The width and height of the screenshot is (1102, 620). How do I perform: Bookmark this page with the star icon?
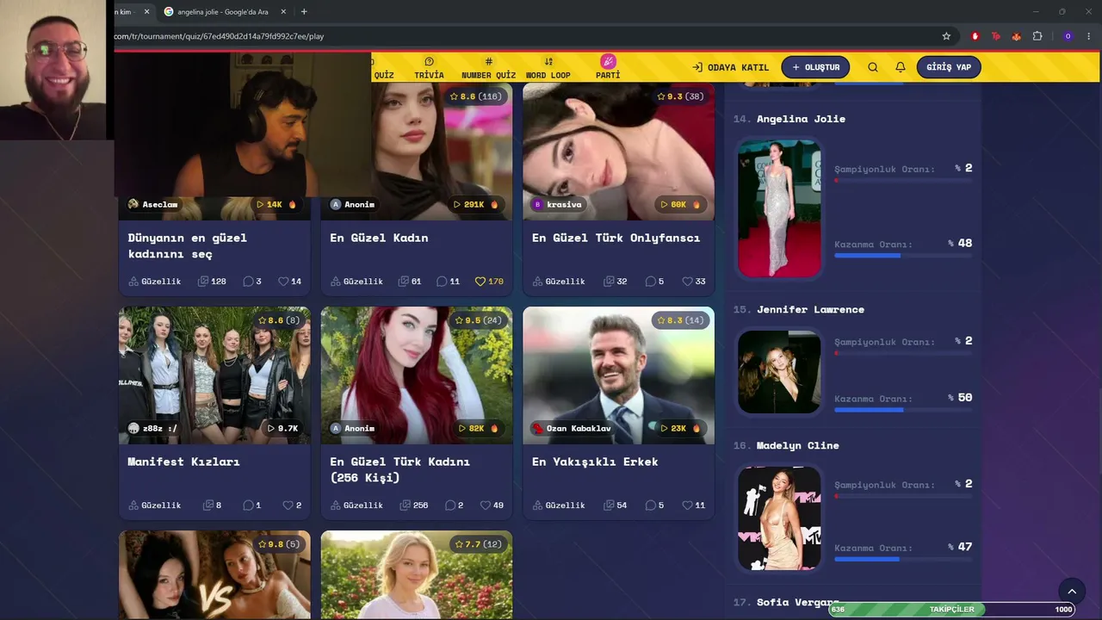click(x=946, y=36)
